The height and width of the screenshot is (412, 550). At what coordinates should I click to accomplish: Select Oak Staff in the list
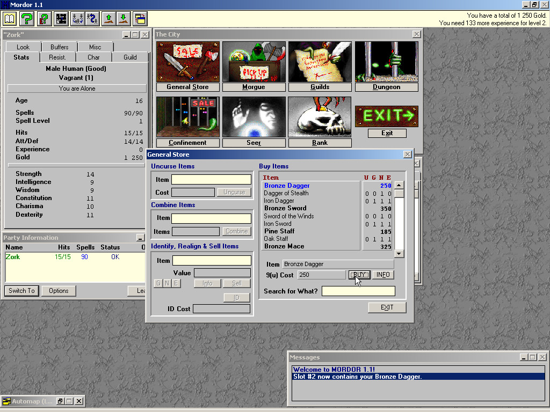click(x=311, y=239)
